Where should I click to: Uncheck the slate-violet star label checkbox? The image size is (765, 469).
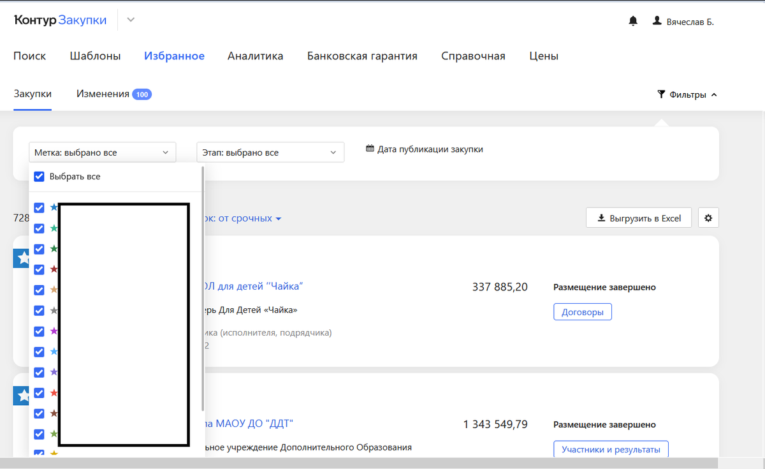[x=39, y=372]
